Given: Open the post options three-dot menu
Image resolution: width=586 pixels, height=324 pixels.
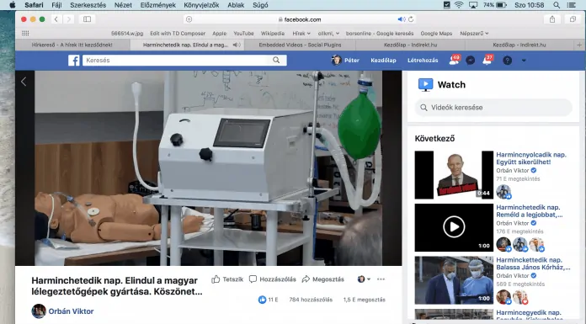Looking at the screenshot, I should pyautogui.click(x=381, y=279).
